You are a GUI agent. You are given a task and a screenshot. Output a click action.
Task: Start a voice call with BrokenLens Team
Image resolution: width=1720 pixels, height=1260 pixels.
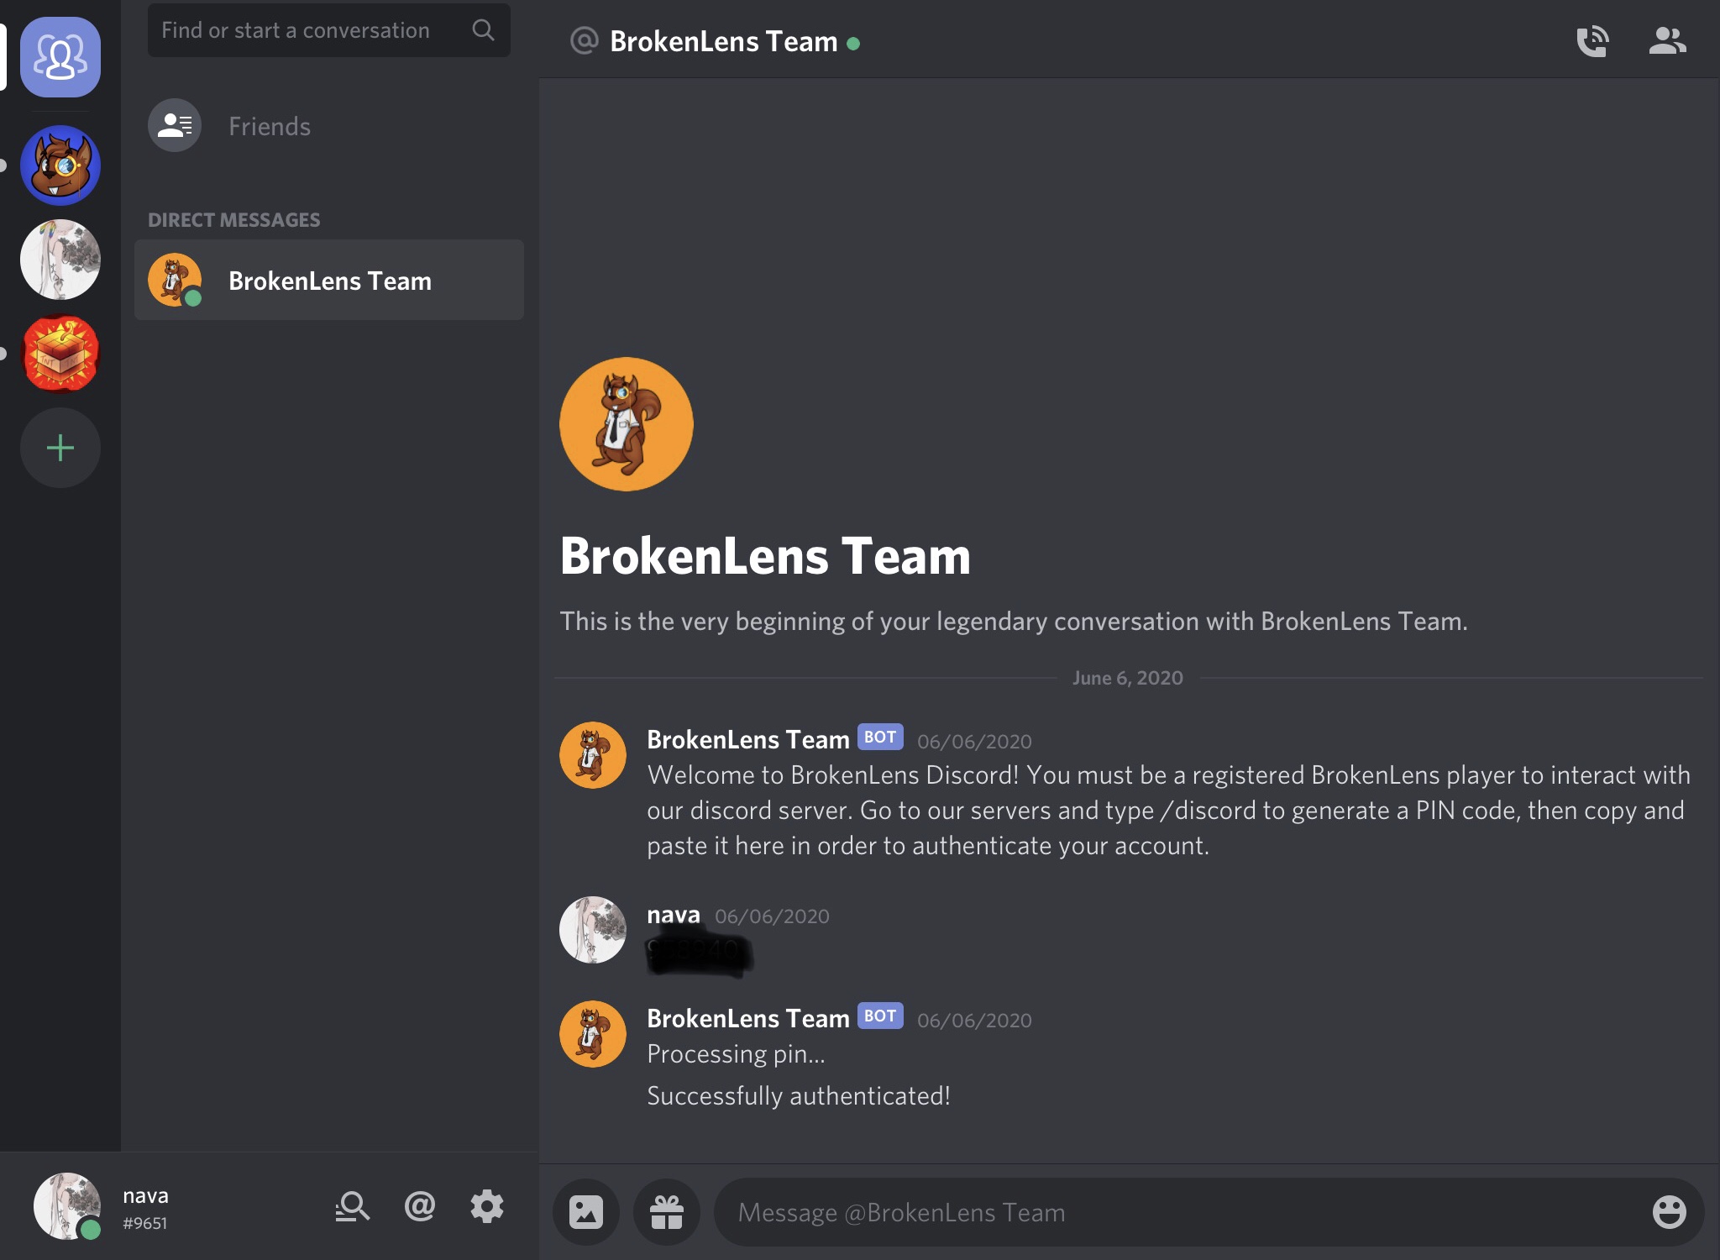click(x=1592, y=40)
